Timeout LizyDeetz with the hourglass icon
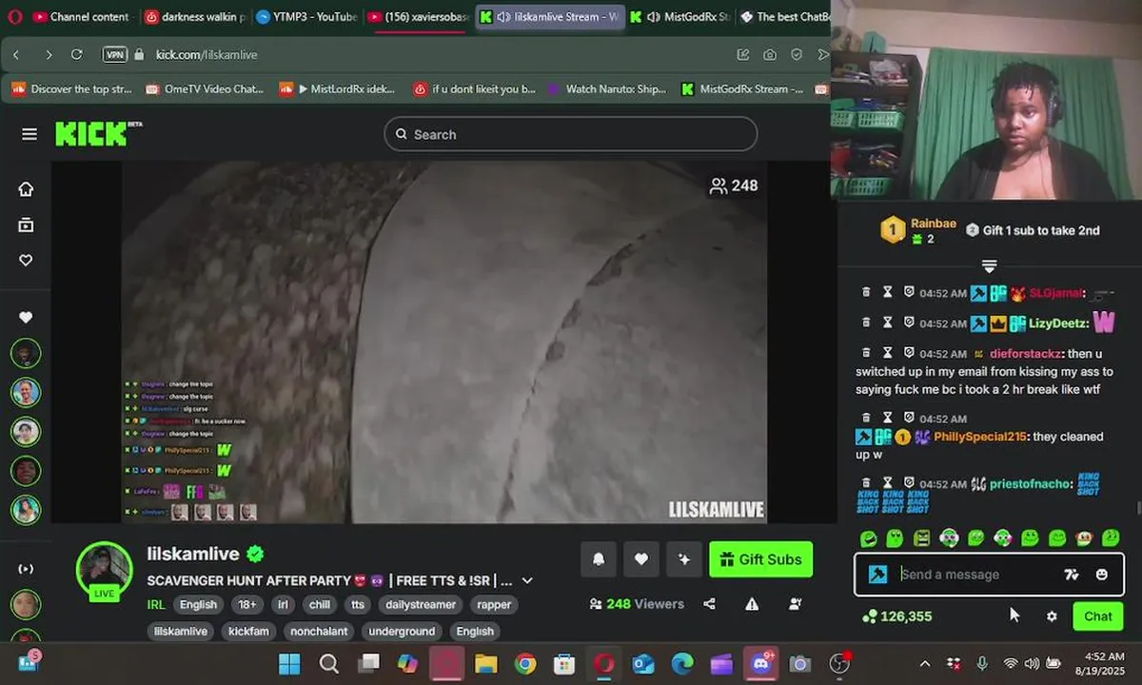 point(888,323)
